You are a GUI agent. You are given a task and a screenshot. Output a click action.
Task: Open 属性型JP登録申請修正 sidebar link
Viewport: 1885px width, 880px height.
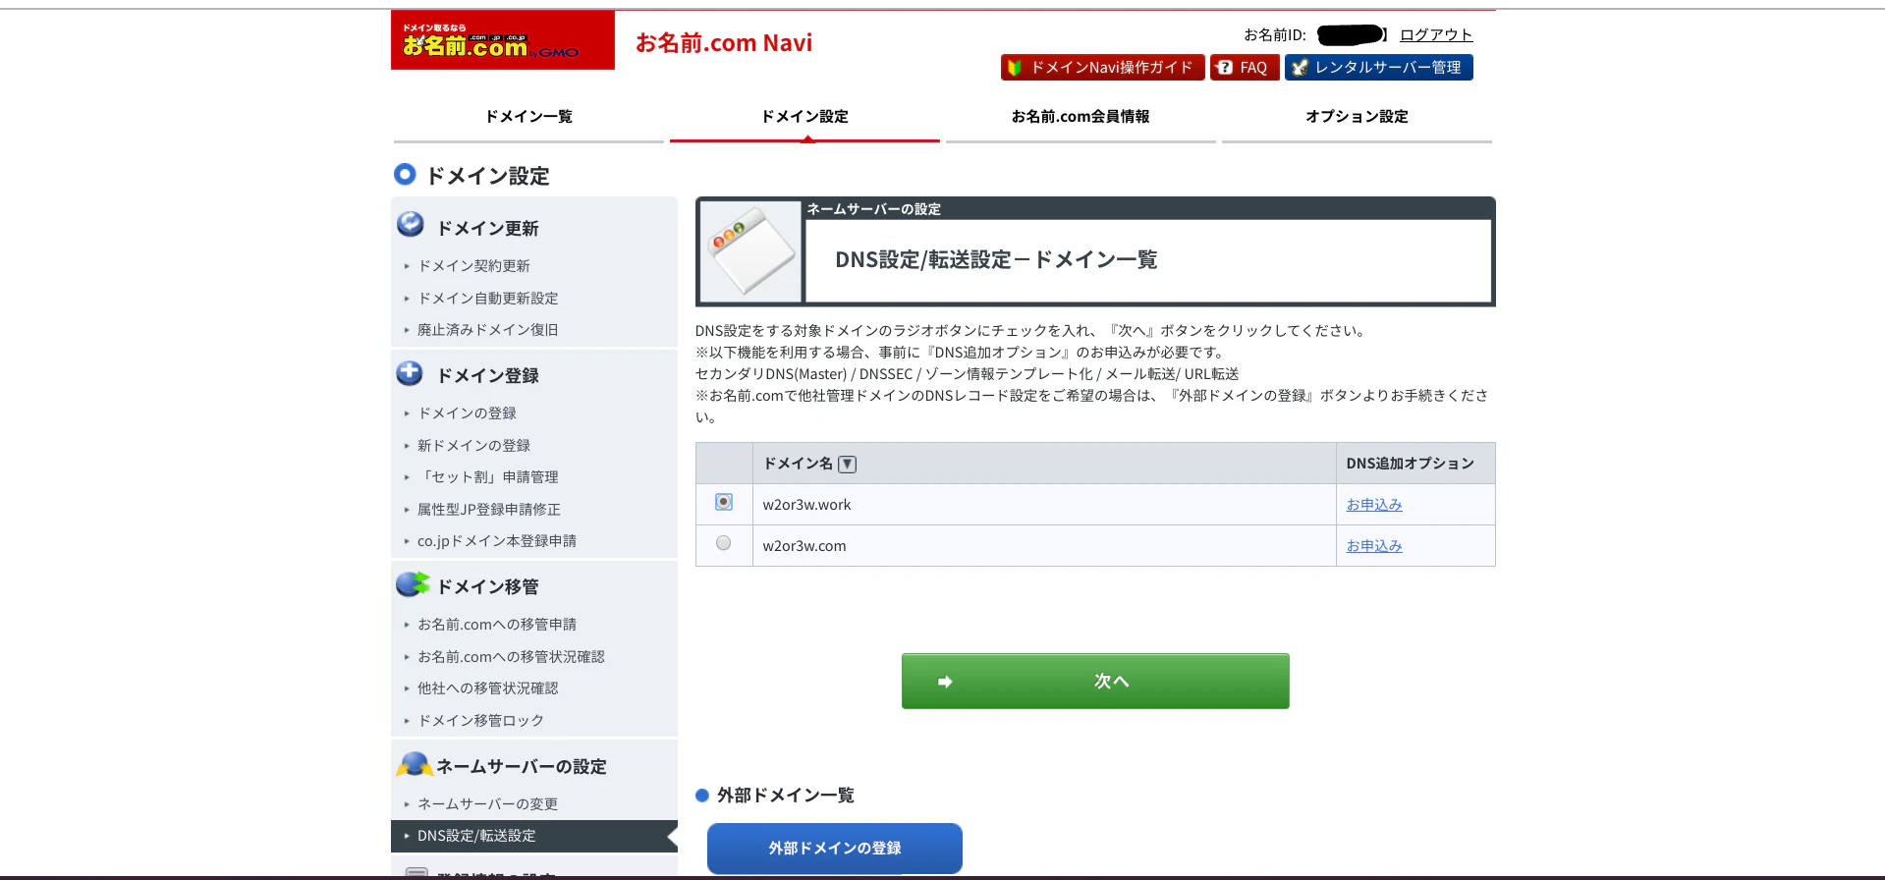489,510
